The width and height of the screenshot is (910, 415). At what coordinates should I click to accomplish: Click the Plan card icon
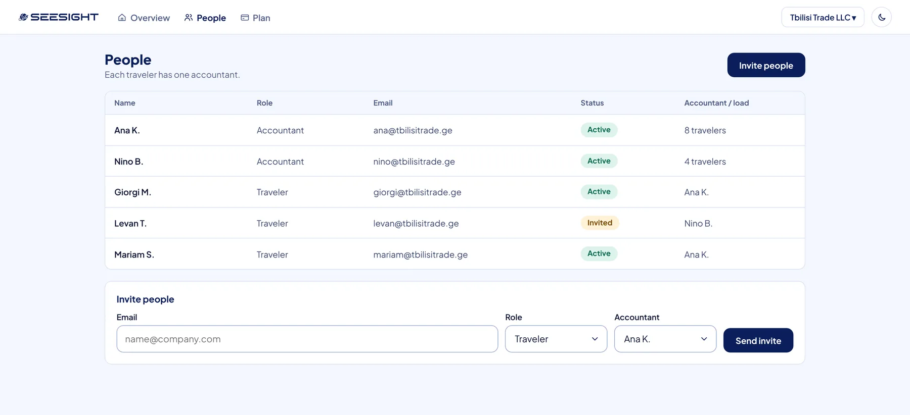coord(245,18)
